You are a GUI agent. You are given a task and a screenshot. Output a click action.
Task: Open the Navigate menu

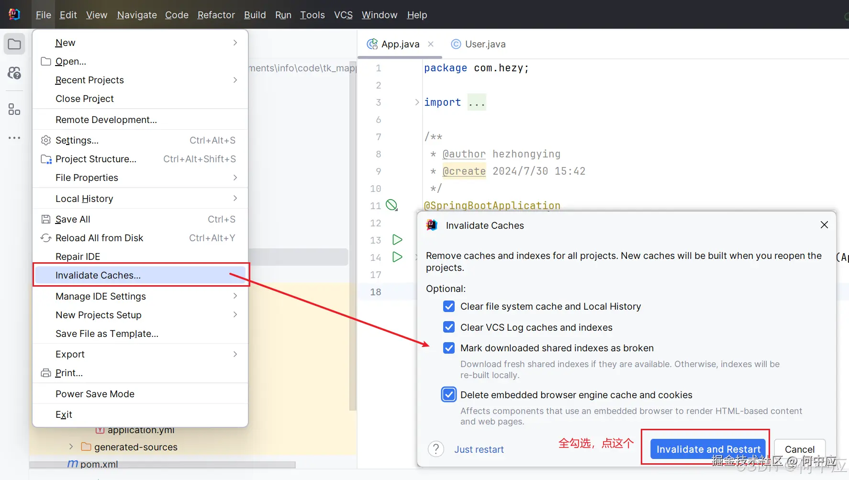coord(137,15)
